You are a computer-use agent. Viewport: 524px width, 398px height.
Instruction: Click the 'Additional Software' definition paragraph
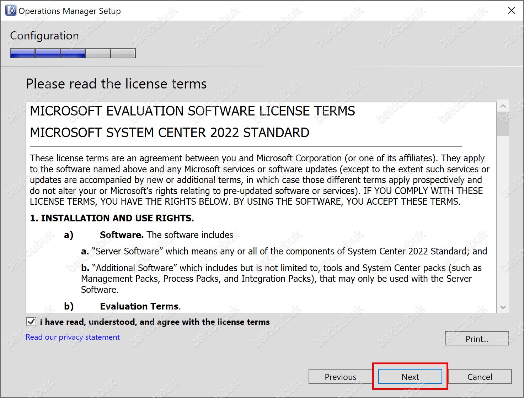282,279
